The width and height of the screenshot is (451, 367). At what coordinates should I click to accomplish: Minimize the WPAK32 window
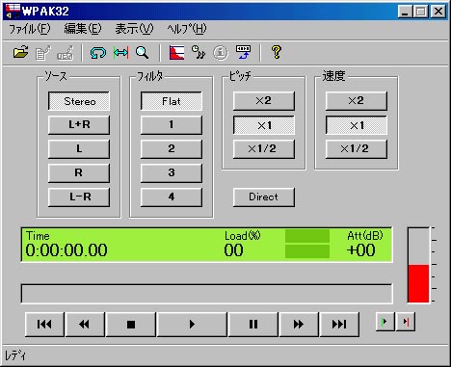tap(405, 12)
